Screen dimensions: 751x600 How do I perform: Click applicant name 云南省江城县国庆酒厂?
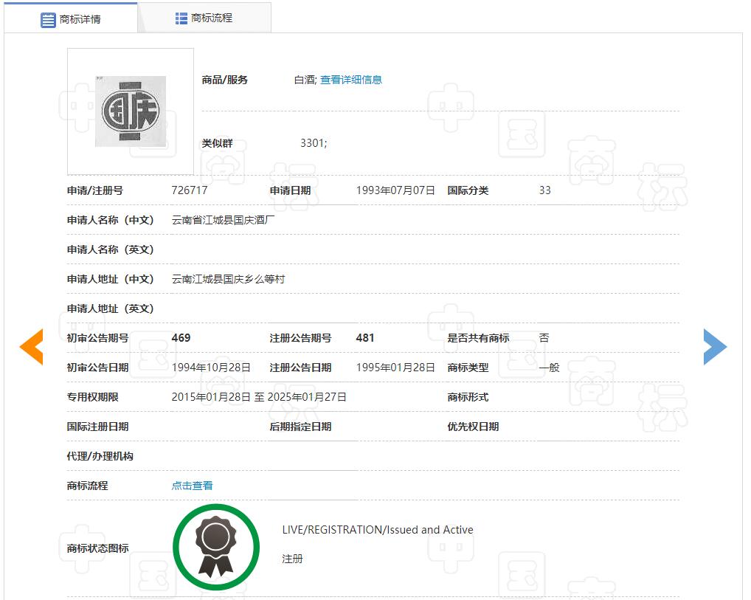click(223, 220)
